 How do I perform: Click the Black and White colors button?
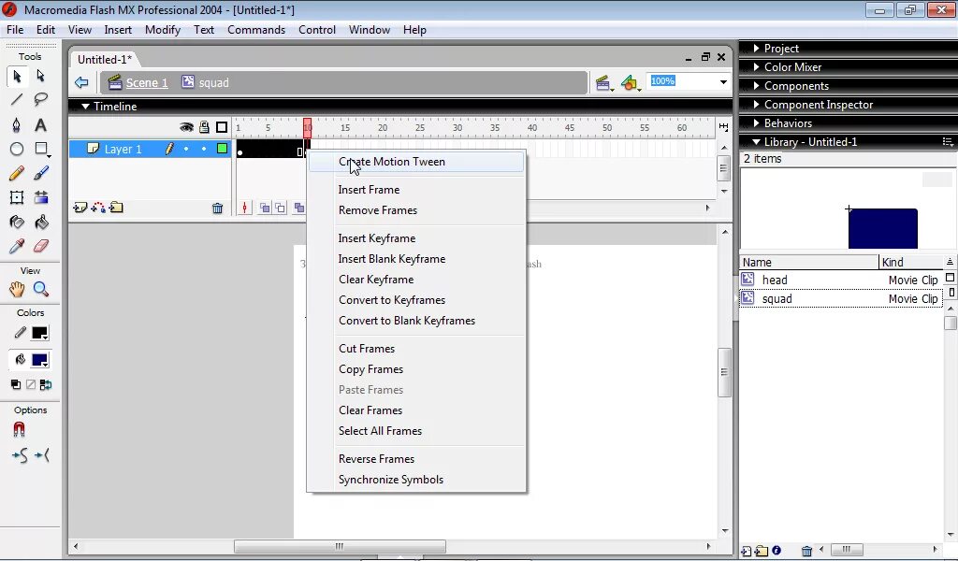(15, 384)
